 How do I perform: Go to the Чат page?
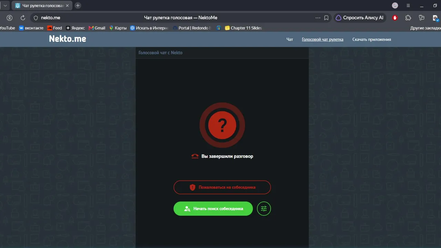290,39
